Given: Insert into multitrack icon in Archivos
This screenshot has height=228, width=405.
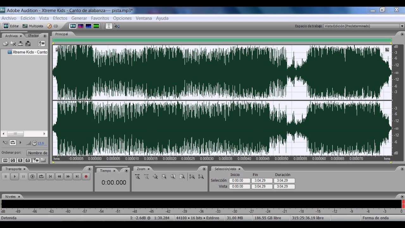Looking at the screenshot, I should coord(28,44).
